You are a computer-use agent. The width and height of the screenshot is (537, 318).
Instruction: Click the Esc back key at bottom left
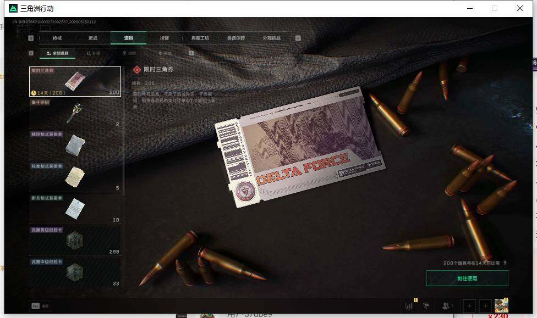(36, 306)
